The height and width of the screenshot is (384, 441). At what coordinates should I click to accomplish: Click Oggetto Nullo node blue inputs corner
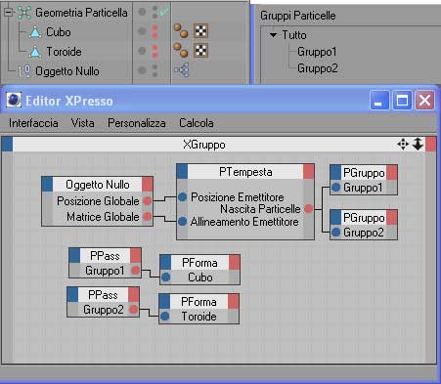click(x=47, y=185)
